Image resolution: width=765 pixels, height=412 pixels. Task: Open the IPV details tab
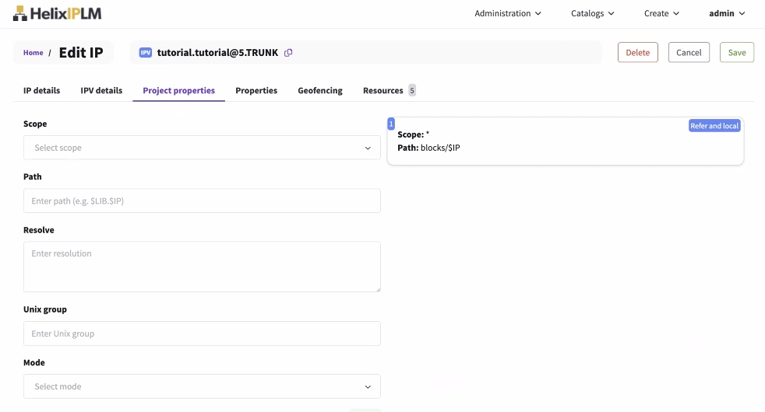[x=101, y=91]
